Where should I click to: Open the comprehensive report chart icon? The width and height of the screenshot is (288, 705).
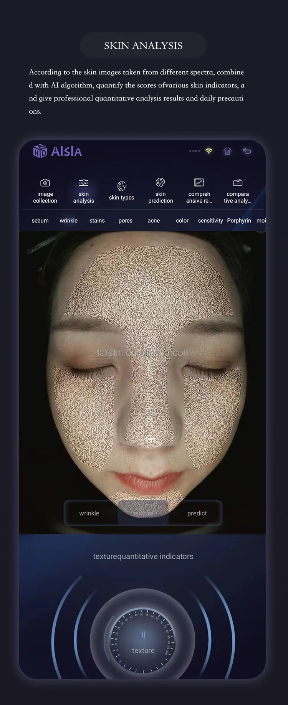(x=199, y=182)
